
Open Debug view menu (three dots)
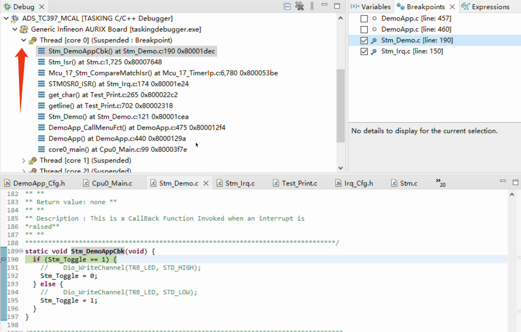pyautogui.click(x=312, y=6)
